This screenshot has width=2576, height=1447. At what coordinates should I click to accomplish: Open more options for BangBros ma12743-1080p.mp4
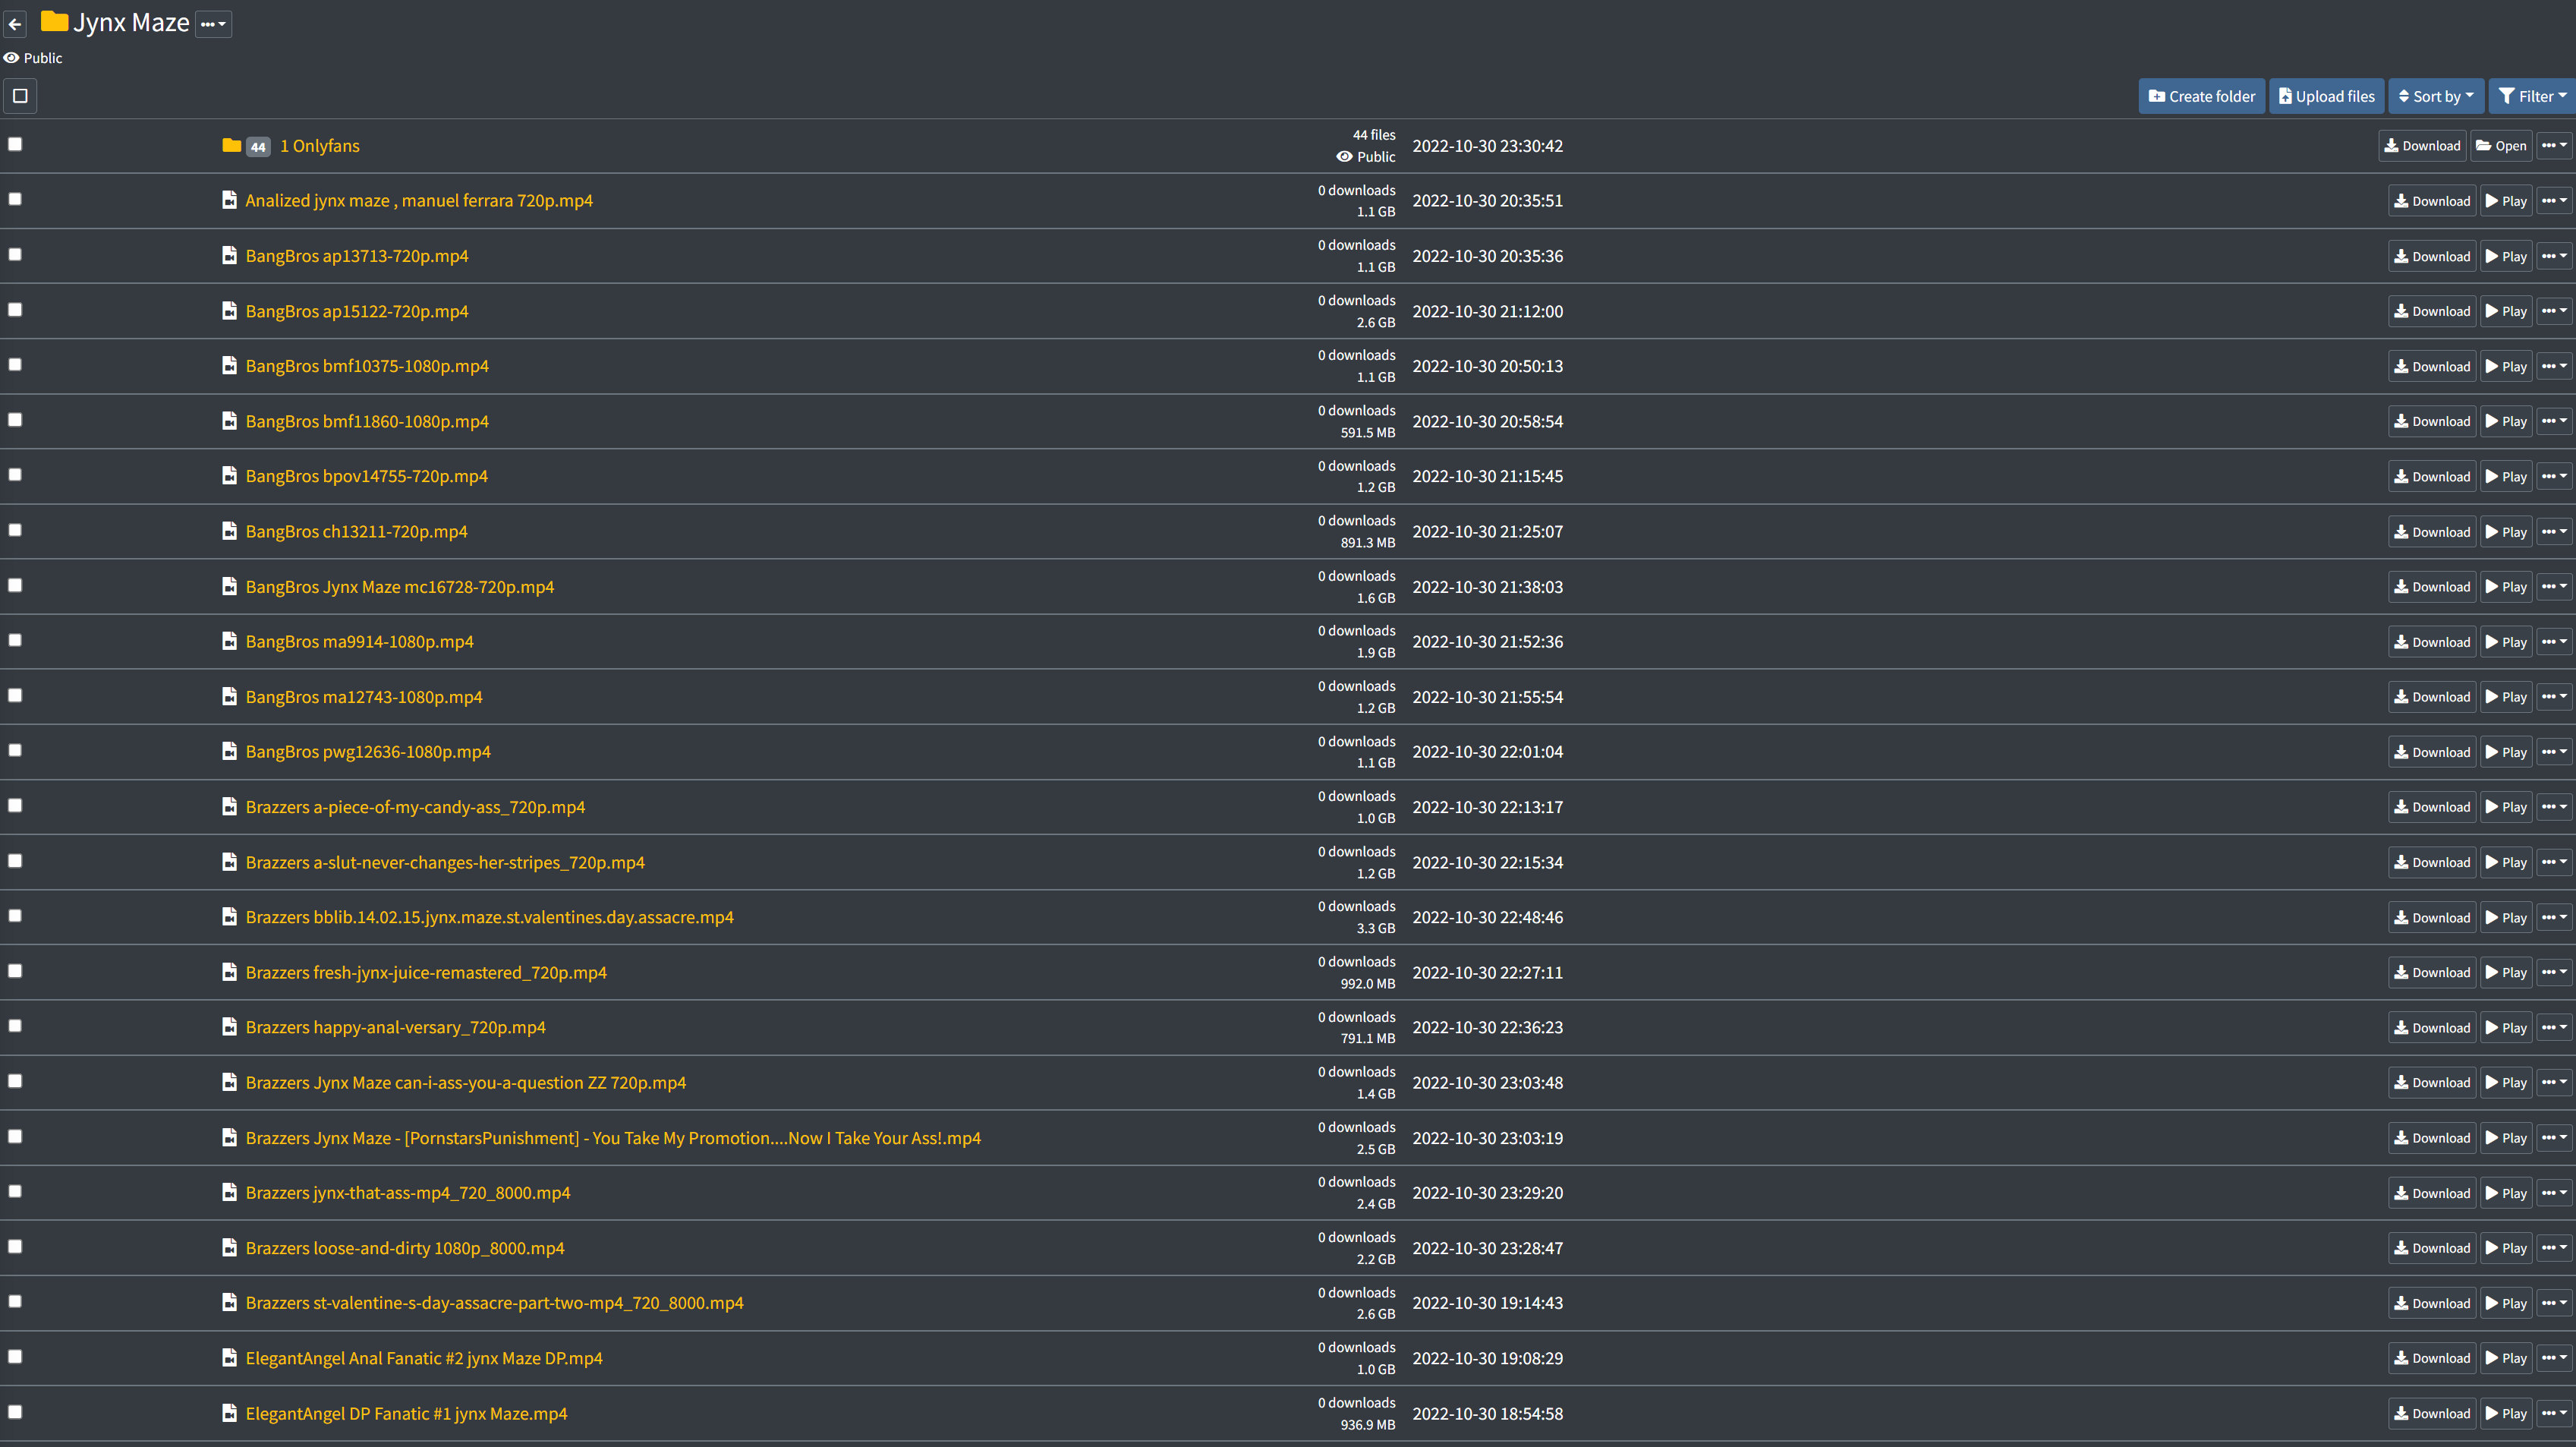(2554, 697)
